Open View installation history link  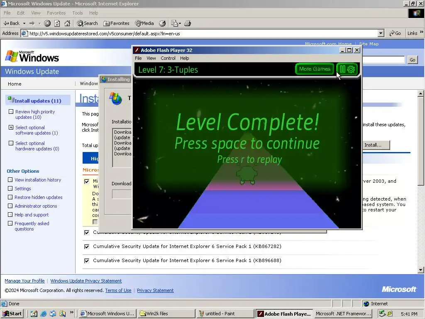pyautogui.click(x=38, y=180)
